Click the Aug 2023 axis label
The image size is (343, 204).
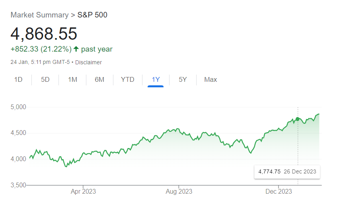click(179, 192)
